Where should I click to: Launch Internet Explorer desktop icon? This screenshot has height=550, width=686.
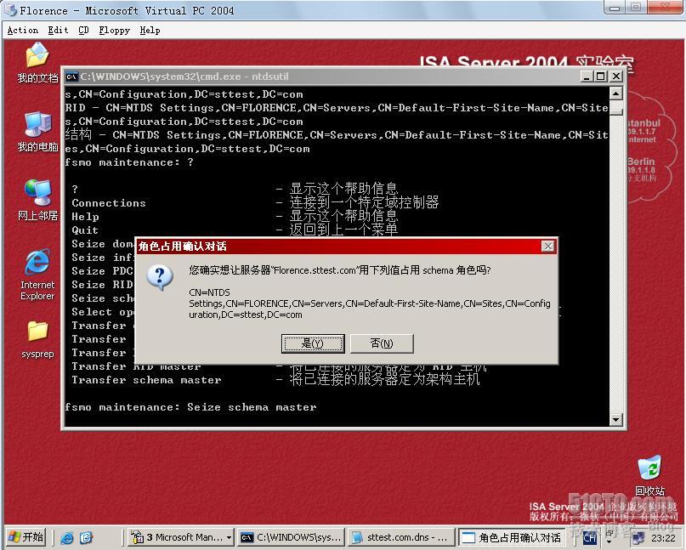(37, 275)
